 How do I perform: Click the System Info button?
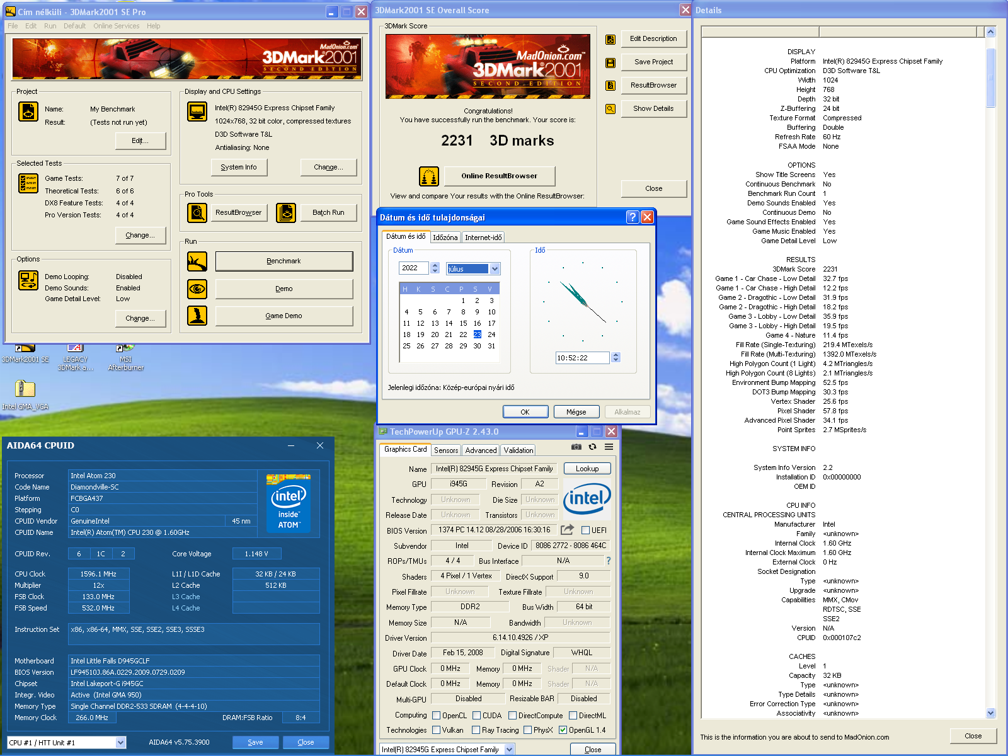(239, 167)
